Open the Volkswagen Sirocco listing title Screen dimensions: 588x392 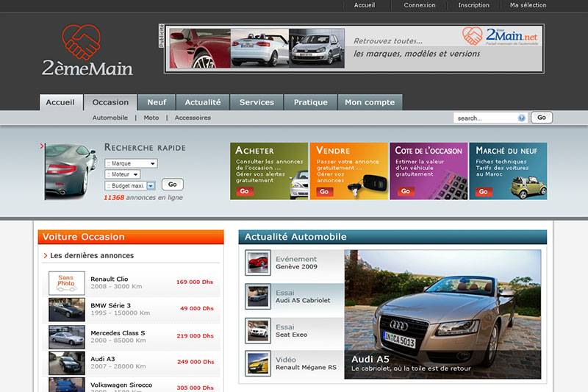click(x=121, y=385)
